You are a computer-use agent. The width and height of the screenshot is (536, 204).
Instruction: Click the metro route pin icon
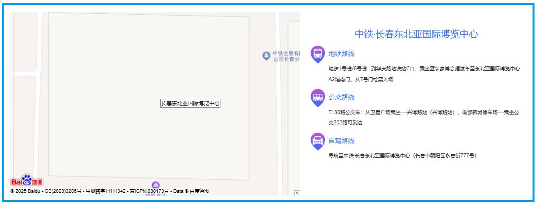[318, 53]
